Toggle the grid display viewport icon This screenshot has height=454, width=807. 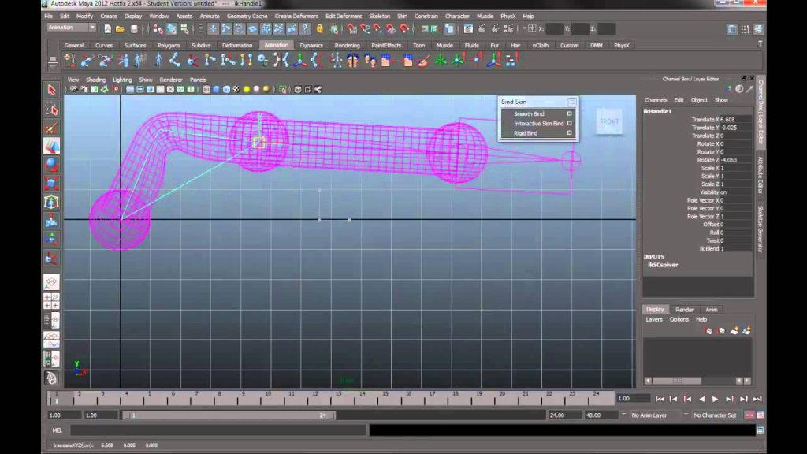tap(130, 90)
